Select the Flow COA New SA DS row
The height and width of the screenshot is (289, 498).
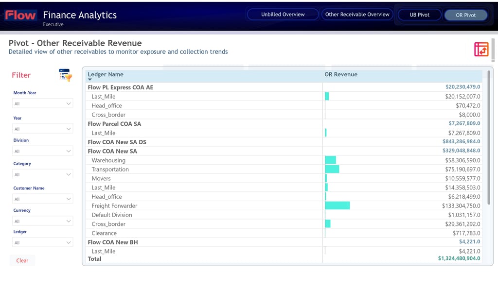coord(284,142)
